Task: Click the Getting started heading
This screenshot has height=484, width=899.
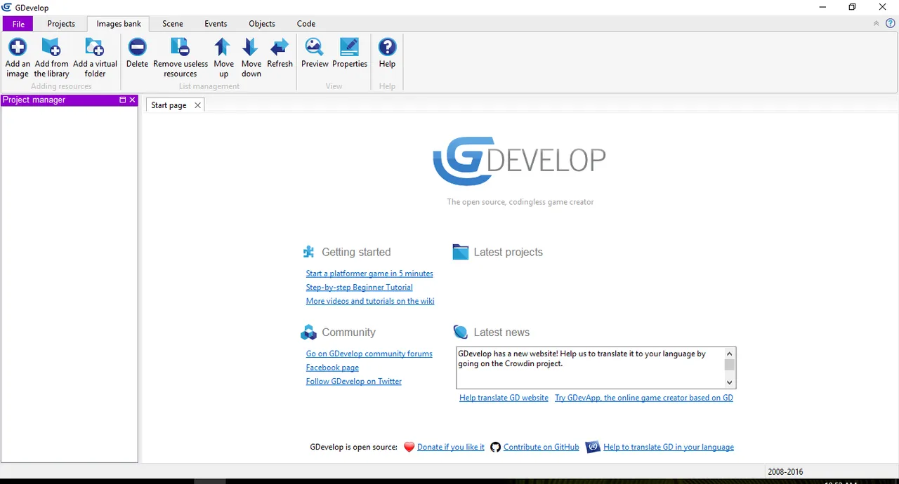Action: 356,253
